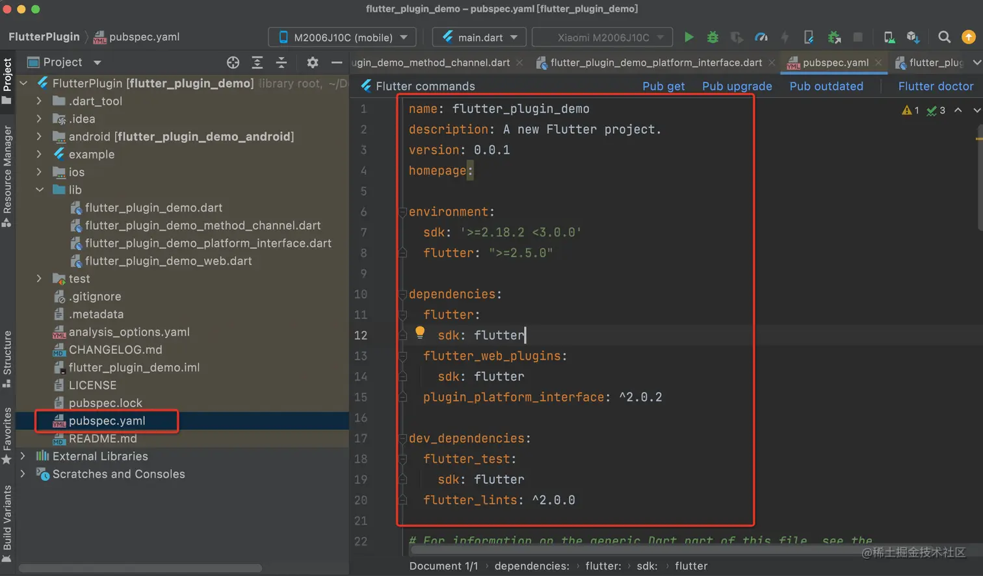The width and height of the screenshot is (983, 576).
Task: Click the Flutter Hot Reload lightning icon
Action: [785, 37]
